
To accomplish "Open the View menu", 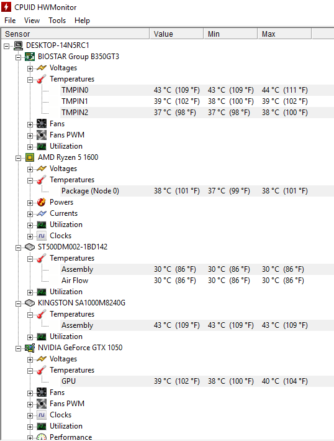I will tap(32, 21).
